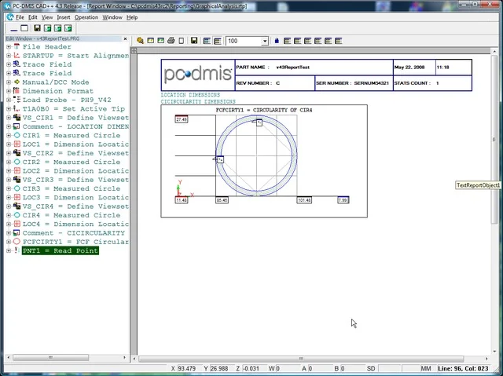Open the Insert menu
503x376 pixels.
pos(63,16)
